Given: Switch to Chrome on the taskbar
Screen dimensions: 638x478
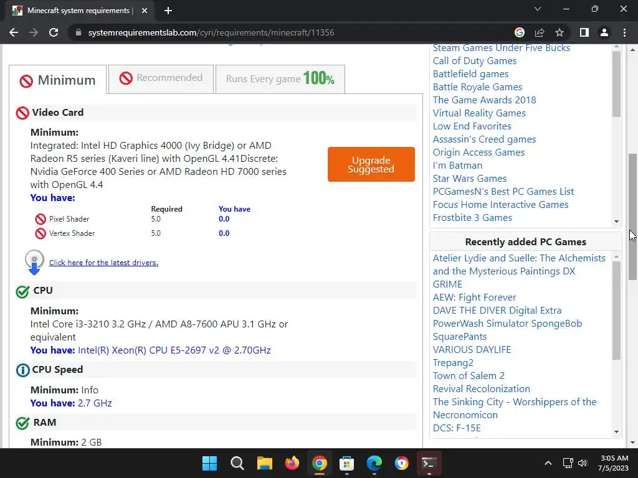Looking at the screenshot, I should coord(320,463).
